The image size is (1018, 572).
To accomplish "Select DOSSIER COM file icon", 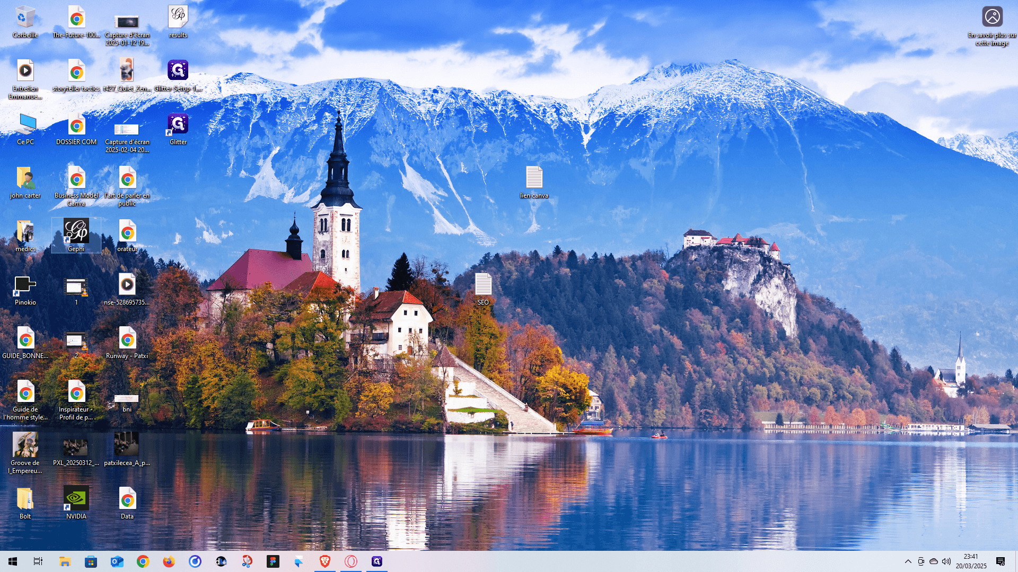I will coord(76,124).
